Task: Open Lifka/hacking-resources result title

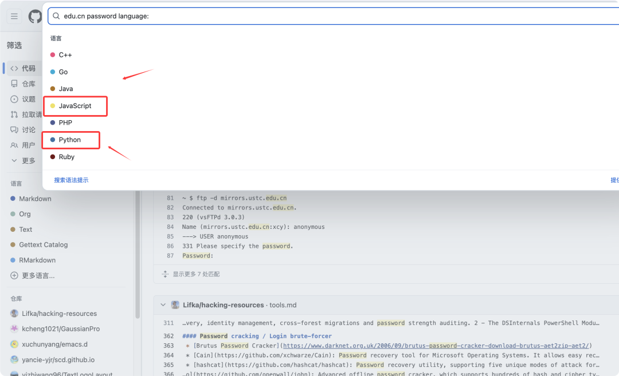Action: coord(223,305)
